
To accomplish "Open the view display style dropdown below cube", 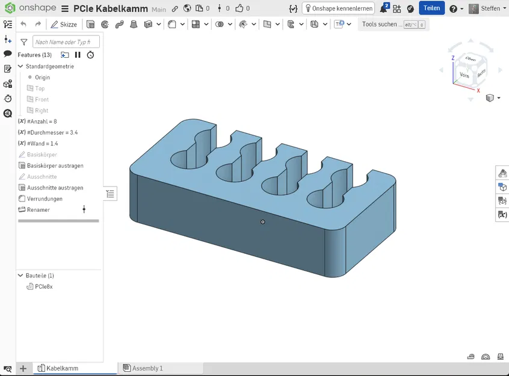I will (x=492, y=98).
